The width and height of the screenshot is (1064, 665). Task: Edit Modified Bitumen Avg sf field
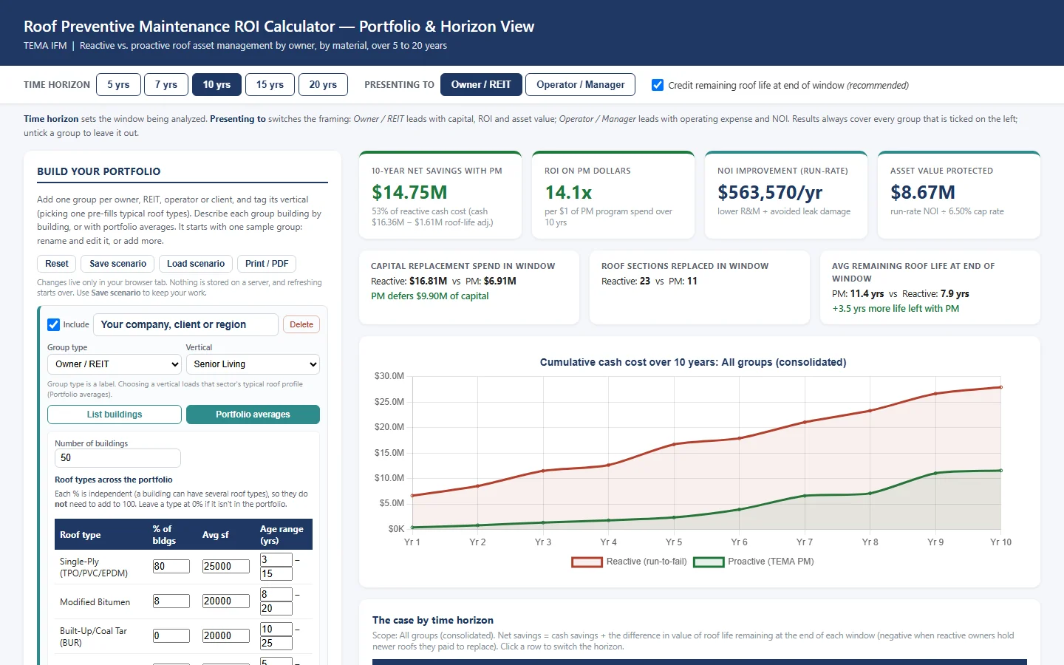[225, 601]
